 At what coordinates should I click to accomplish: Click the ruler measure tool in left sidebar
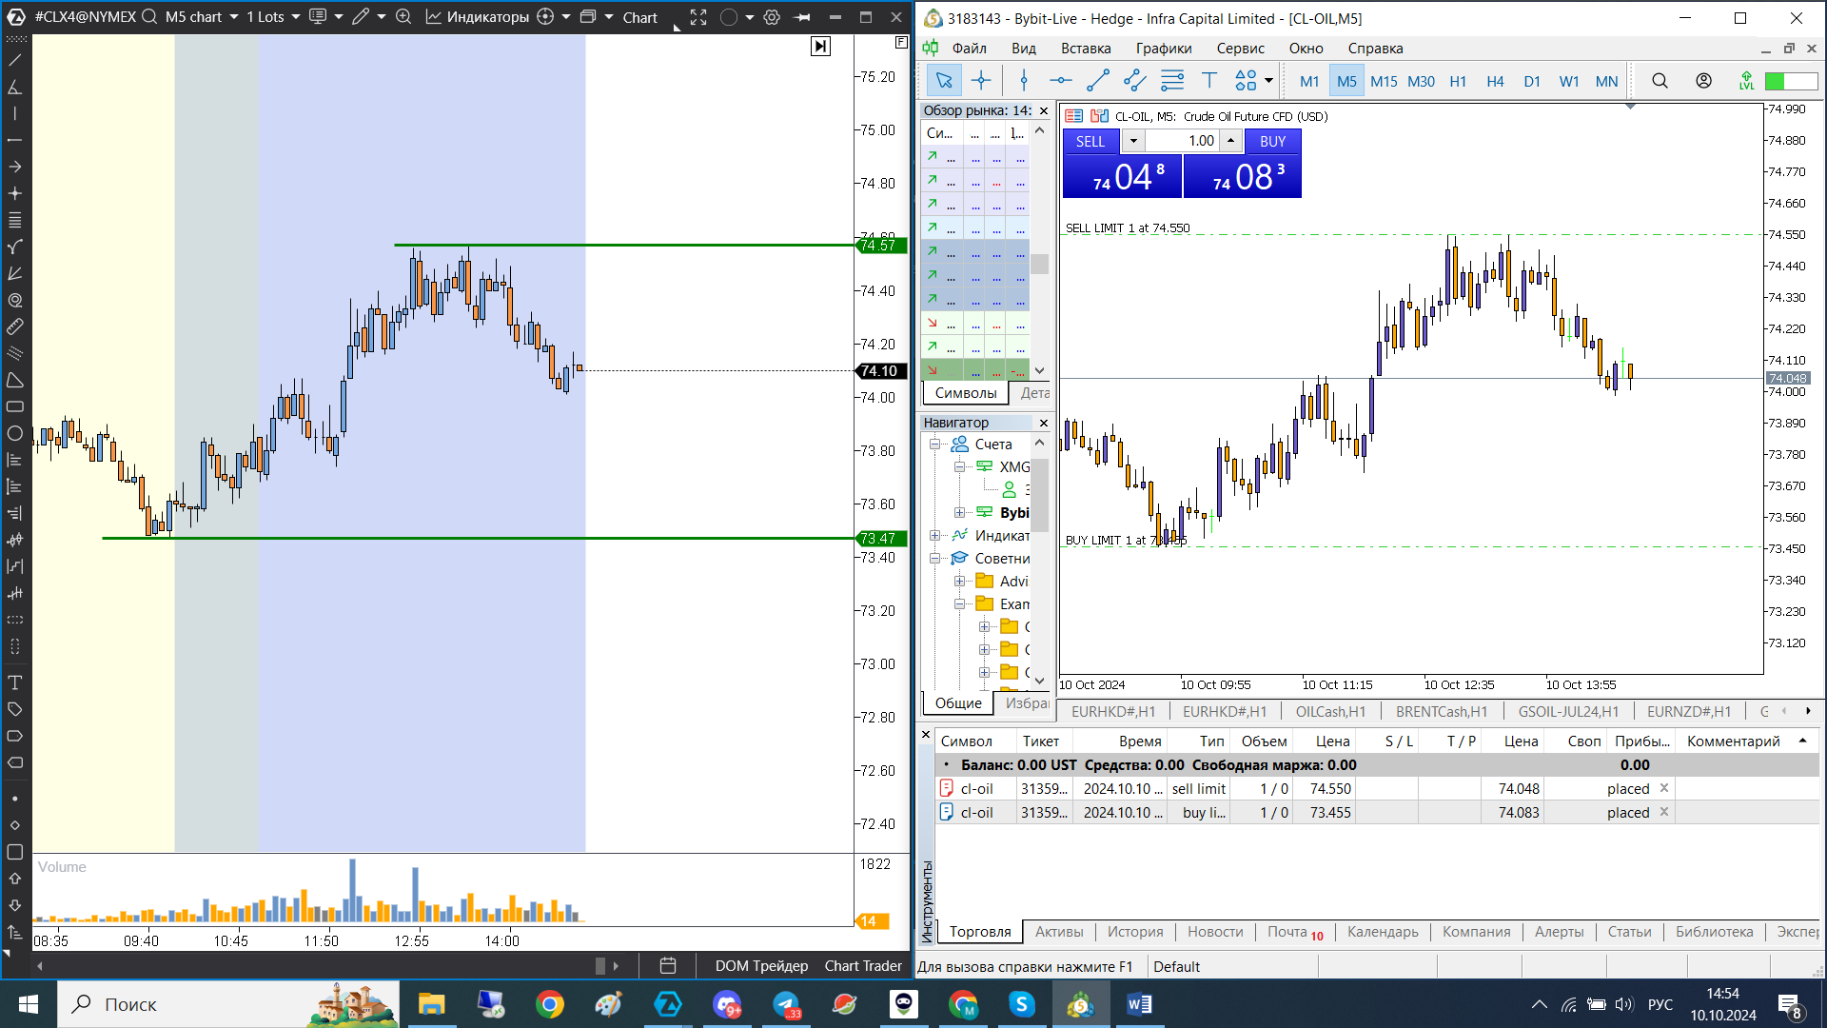pos(15,326)
